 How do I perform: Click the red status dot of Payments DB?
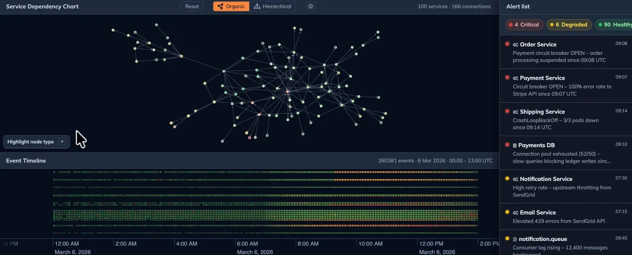pyautogui.click(x=507, y=145)
